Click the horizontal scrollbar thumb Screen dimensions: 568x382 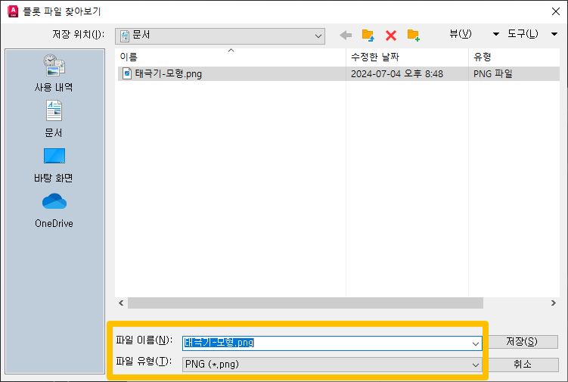click(x=306, y=303)
